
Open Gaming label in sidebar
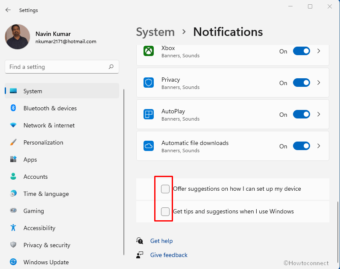34,211
